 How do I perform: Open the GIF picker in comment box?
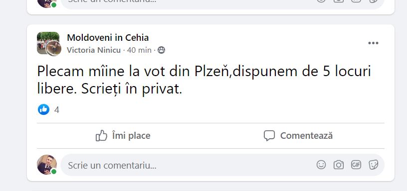pyautogui.click(x=356, y=165)
